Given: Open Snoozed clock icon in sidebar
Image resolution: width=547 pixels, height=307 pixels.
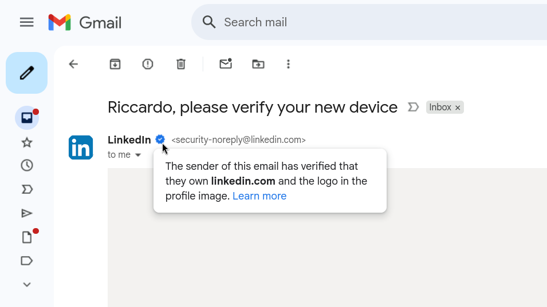Looking at the screenshot, I should pyautogui.click(x=27, y=165).
